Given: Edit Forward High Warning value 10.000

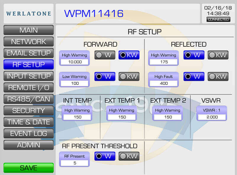Looking at the screenshot, I should coord(75,62).
